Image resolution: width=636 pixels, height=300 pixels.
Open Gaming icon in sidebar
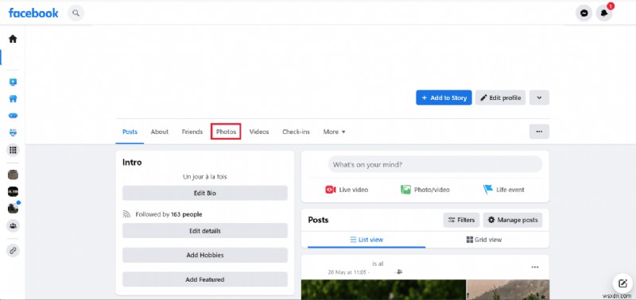[13, 115]
